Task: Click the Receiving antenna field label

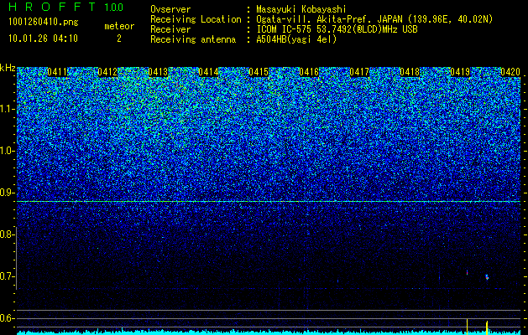Action: coord(193,39)
